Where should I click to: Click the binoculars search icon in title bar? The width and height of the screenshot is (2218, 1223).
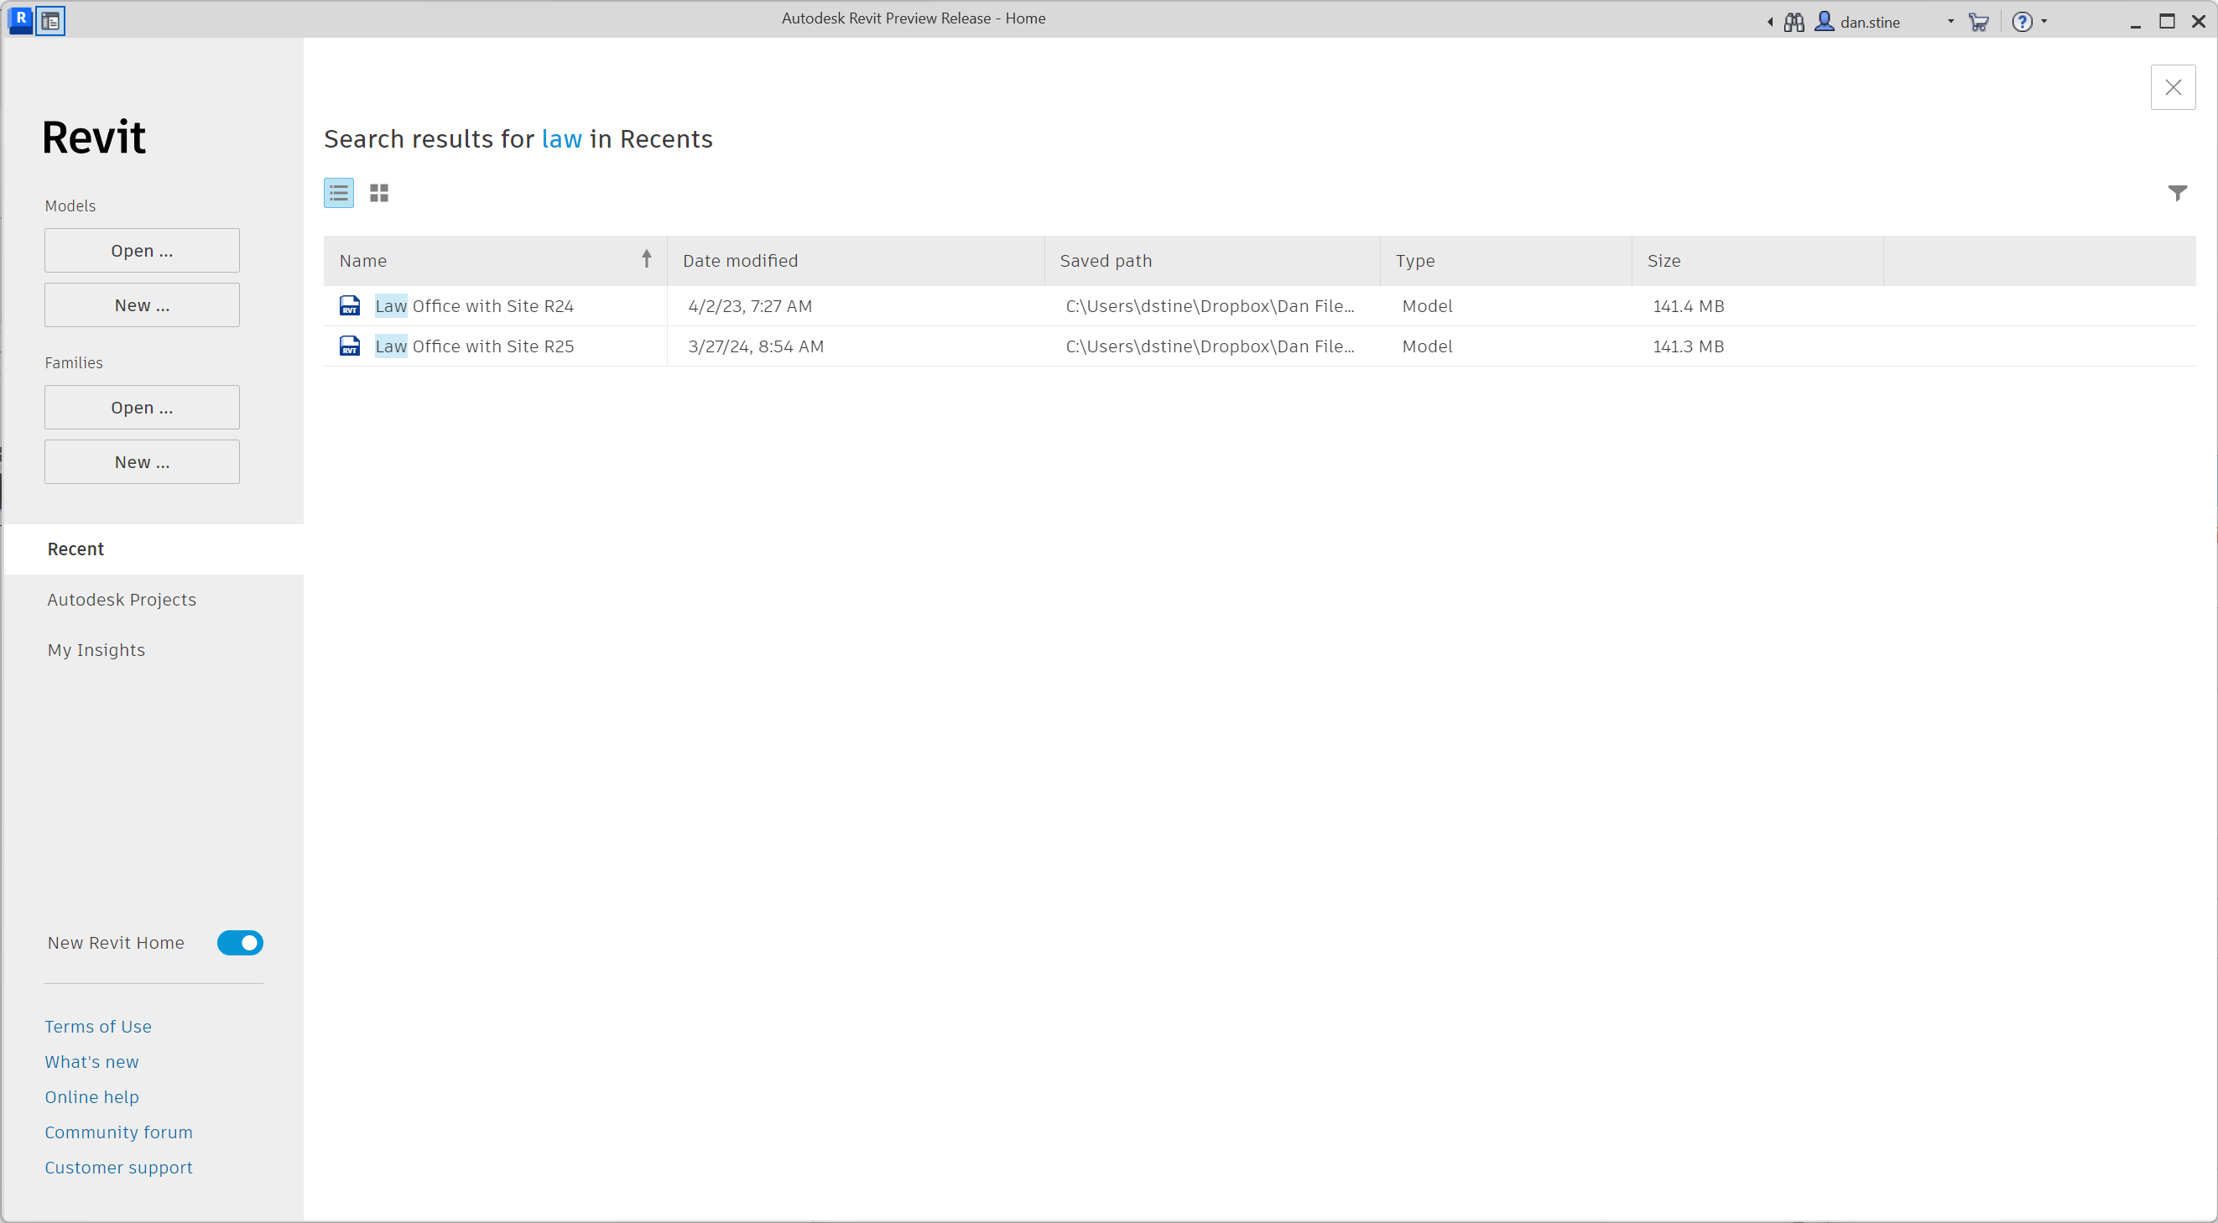point(1794,23)
